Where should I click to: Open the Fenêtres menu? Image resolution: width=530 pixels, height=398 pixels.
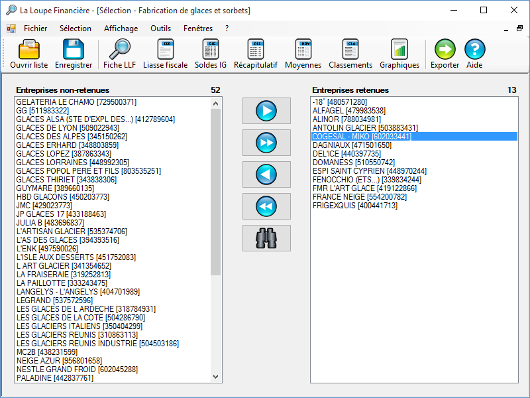click(x=198, y=29)
